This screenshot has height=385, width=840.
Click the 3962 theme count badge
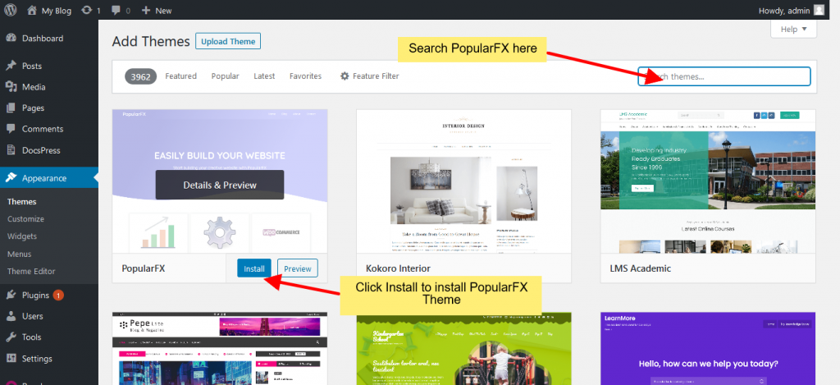[140, 76]
